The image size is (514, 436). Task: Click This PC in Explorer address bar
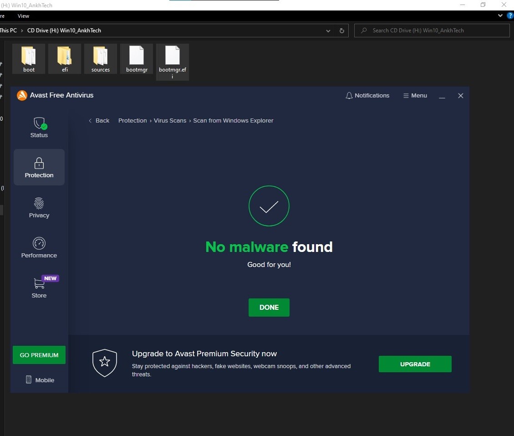pos(8,30)
